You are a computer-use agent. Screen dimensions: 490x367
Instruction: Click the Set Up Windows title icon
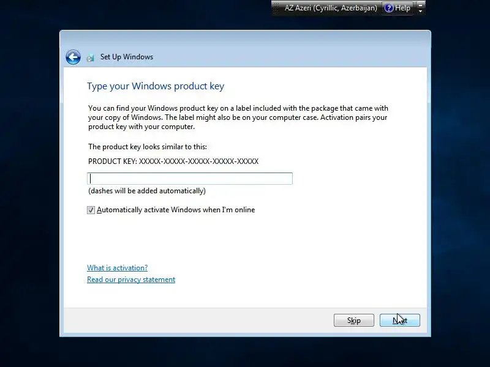click(91, 57)
